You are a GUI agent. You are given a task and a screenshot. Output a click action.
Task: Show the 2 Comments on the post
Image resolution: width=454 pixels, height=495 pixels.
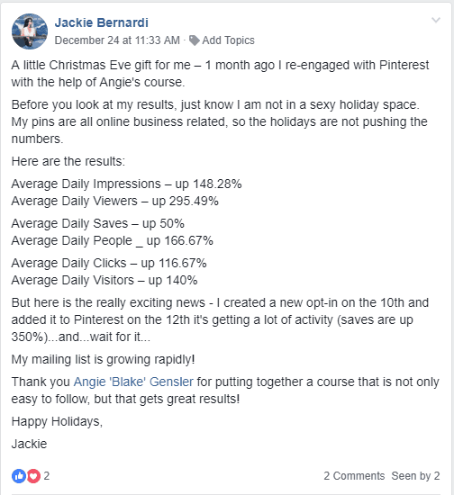[x=354, y=476]
